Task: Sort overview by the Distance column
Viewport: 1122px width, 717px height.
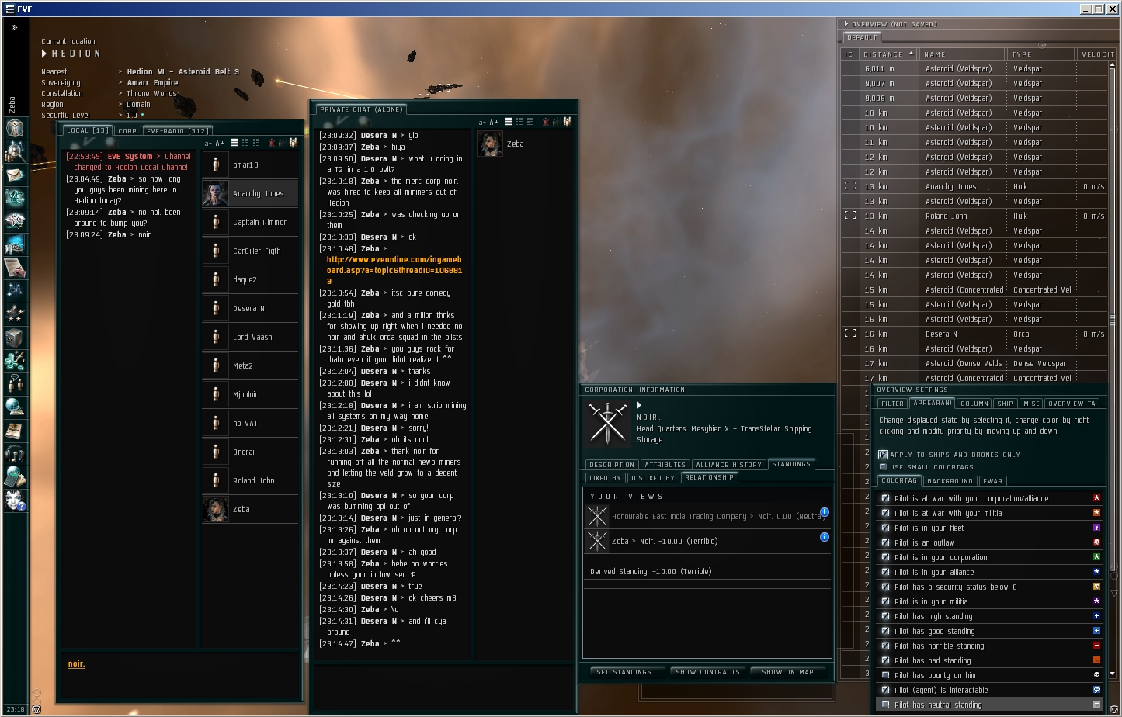Action: click(x=888, y=54)
